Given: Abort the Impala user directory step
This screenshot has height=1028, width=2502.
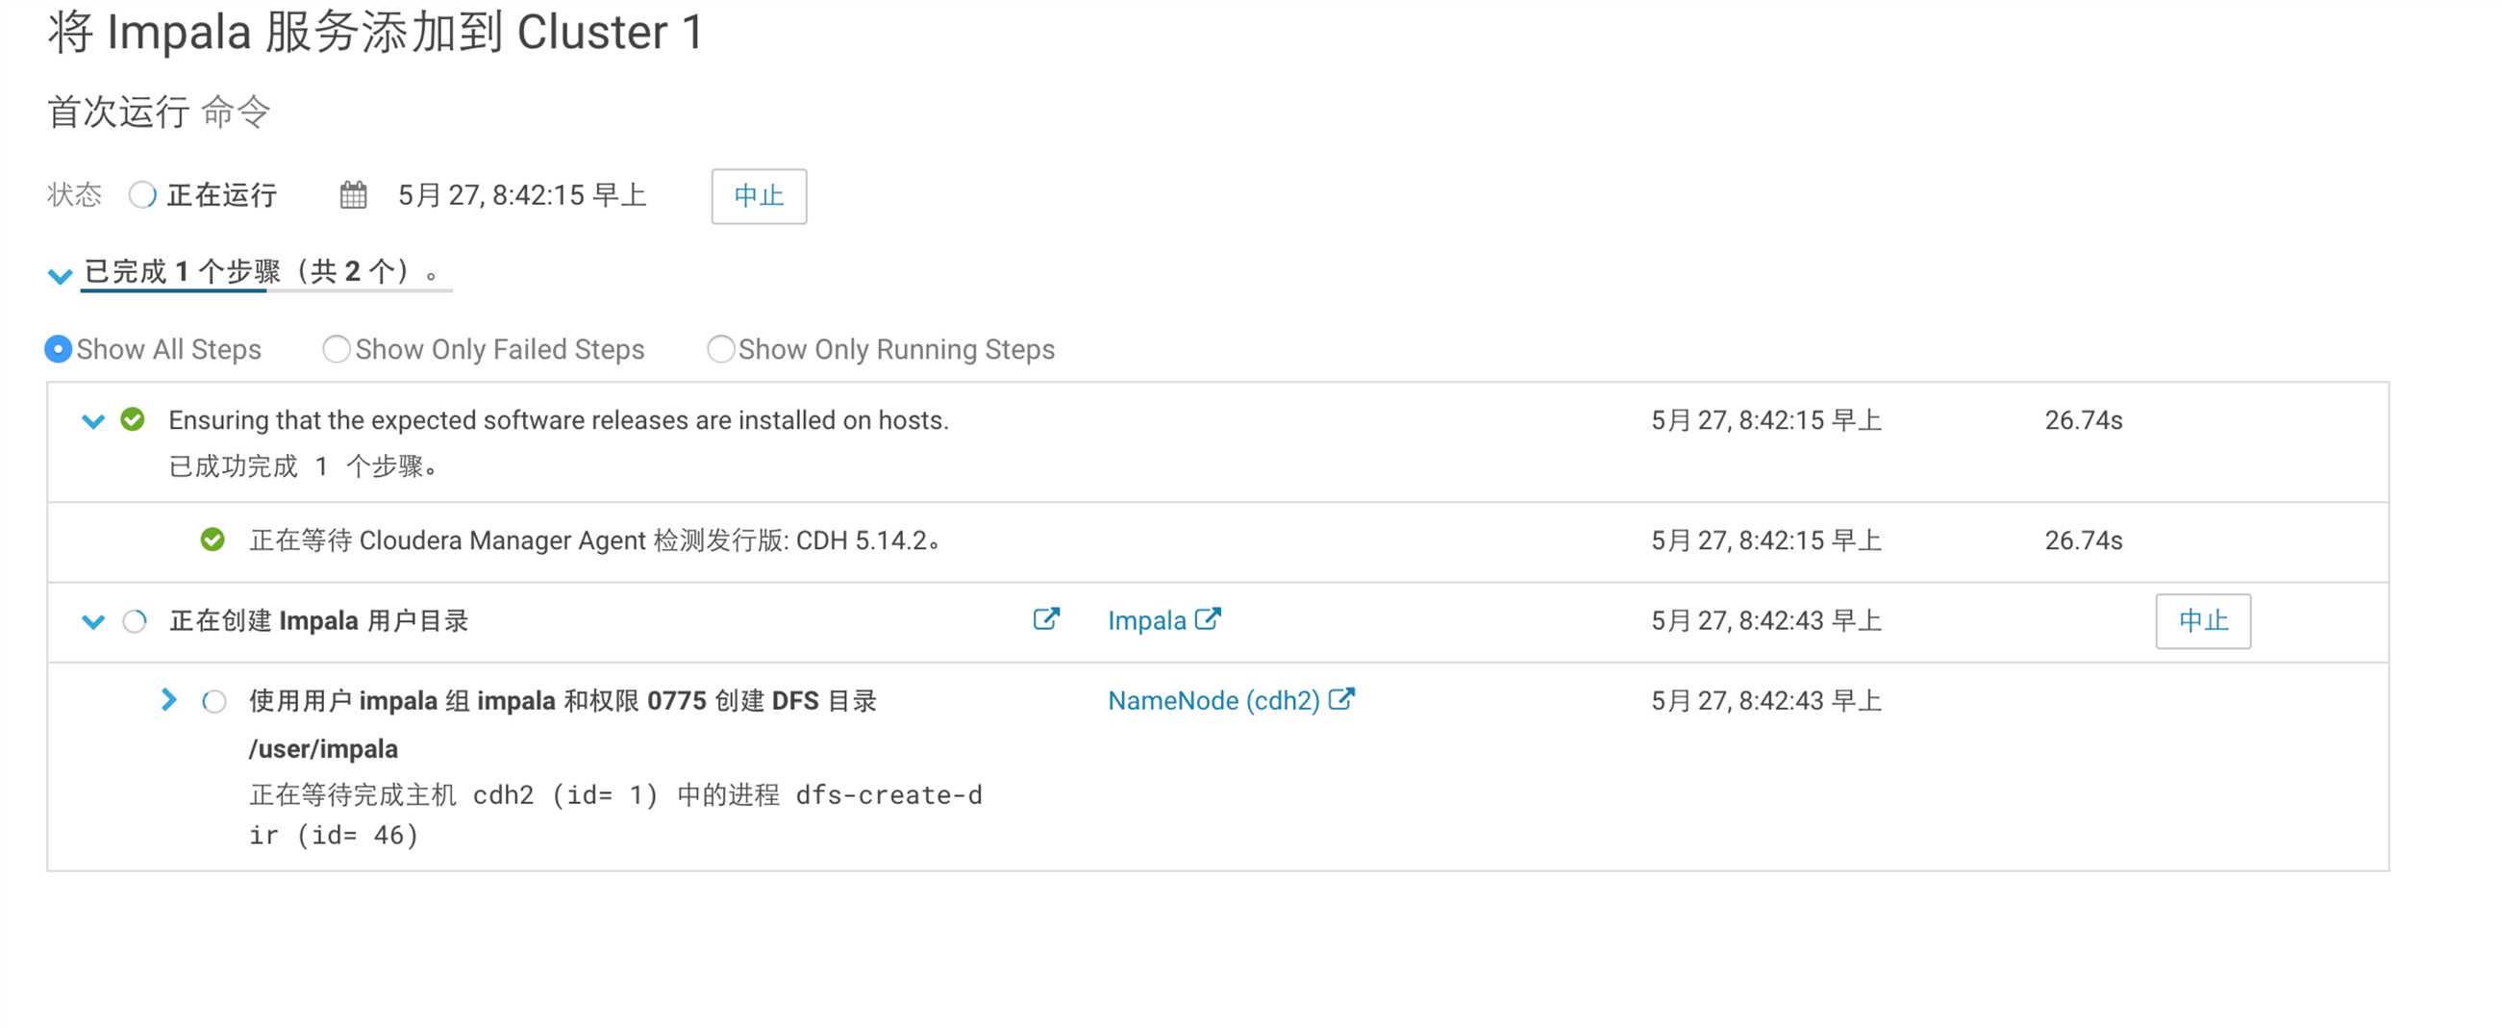Looking at the screenshot, I should (x=2202, y=621).
